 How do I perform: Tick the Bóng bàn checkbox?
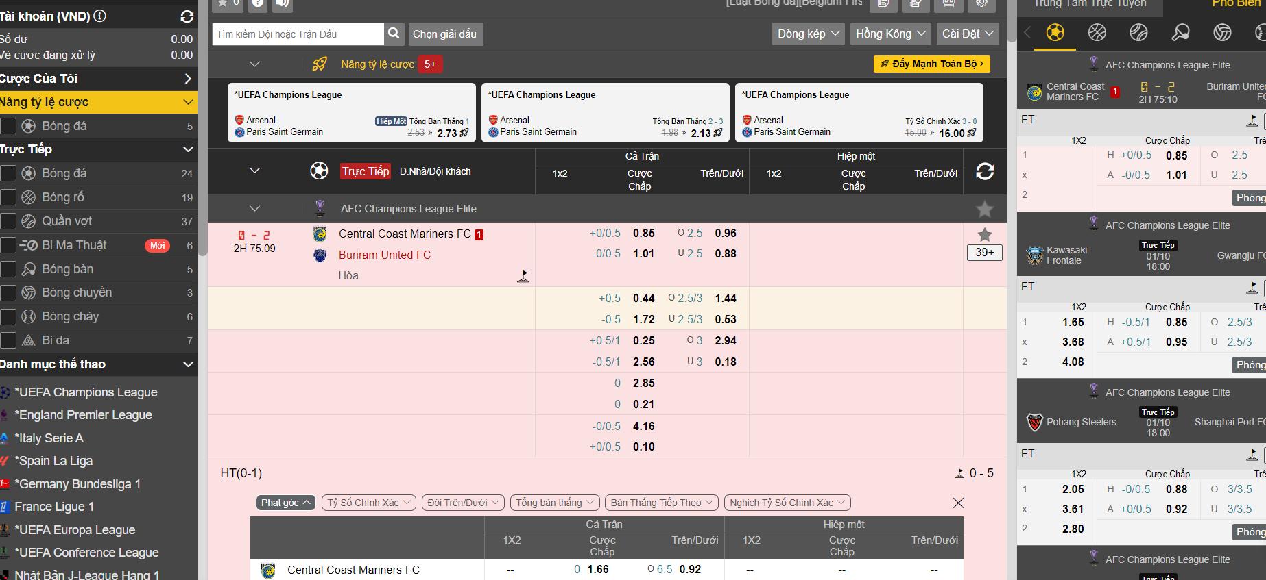(x=8, y=269)
